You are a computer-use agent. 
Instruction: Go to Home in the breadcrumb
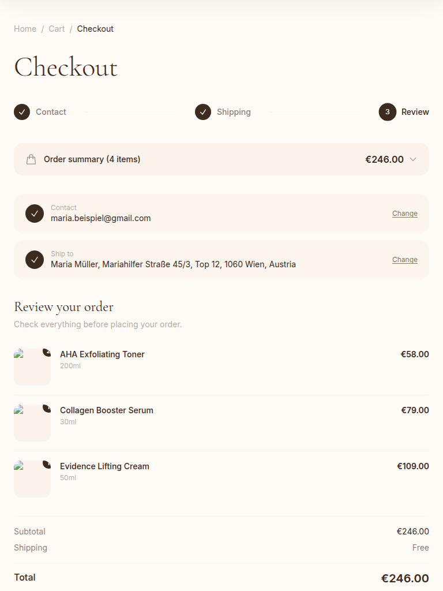25,29
